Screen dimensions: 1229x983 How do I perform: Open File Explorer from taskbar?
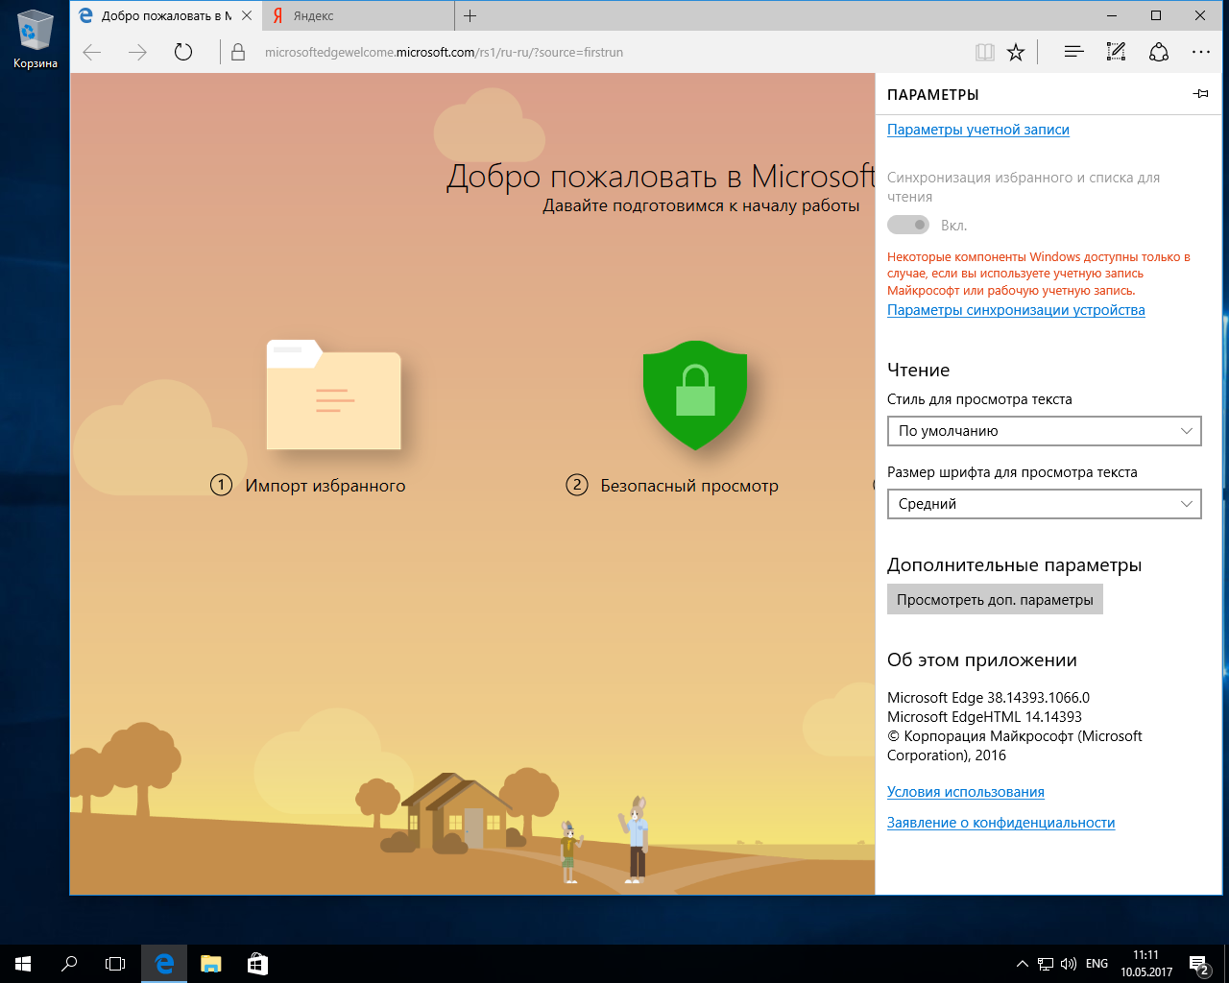211,964
